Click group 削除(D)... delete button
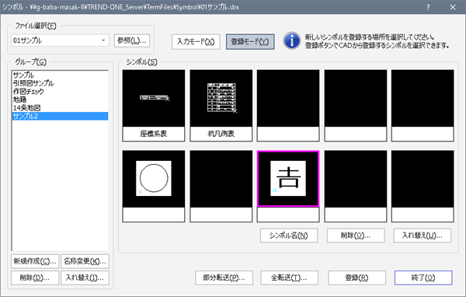 click(35, 278)
